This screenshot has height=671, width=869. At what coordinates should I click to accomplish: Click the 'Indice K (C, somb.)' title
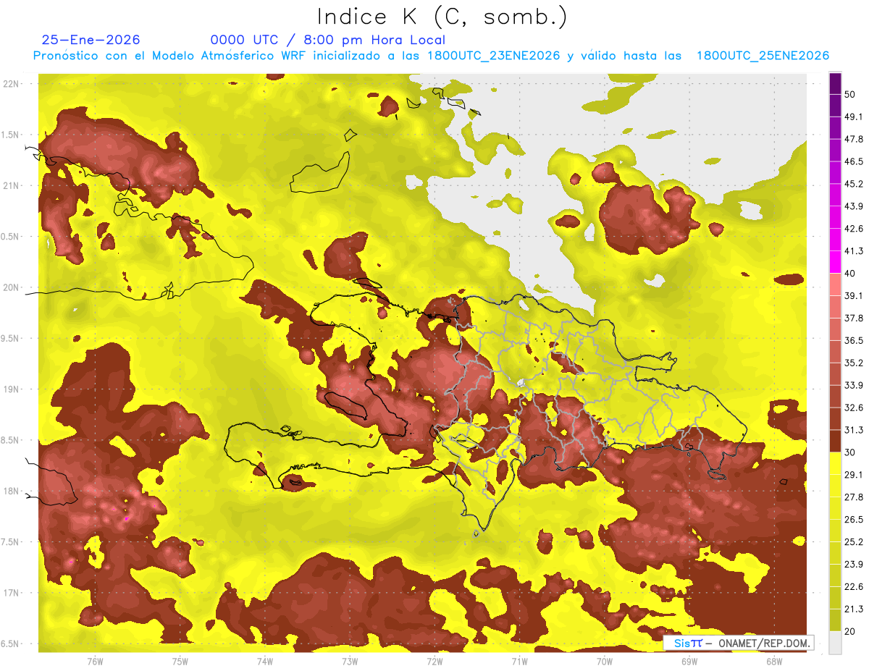click(x=442, y=17)
